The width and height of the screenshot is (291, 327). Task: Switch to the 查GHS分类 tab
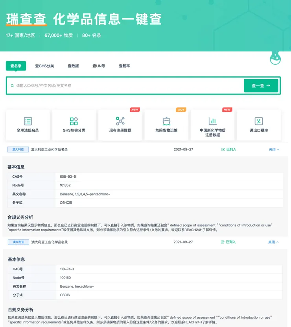44,66
